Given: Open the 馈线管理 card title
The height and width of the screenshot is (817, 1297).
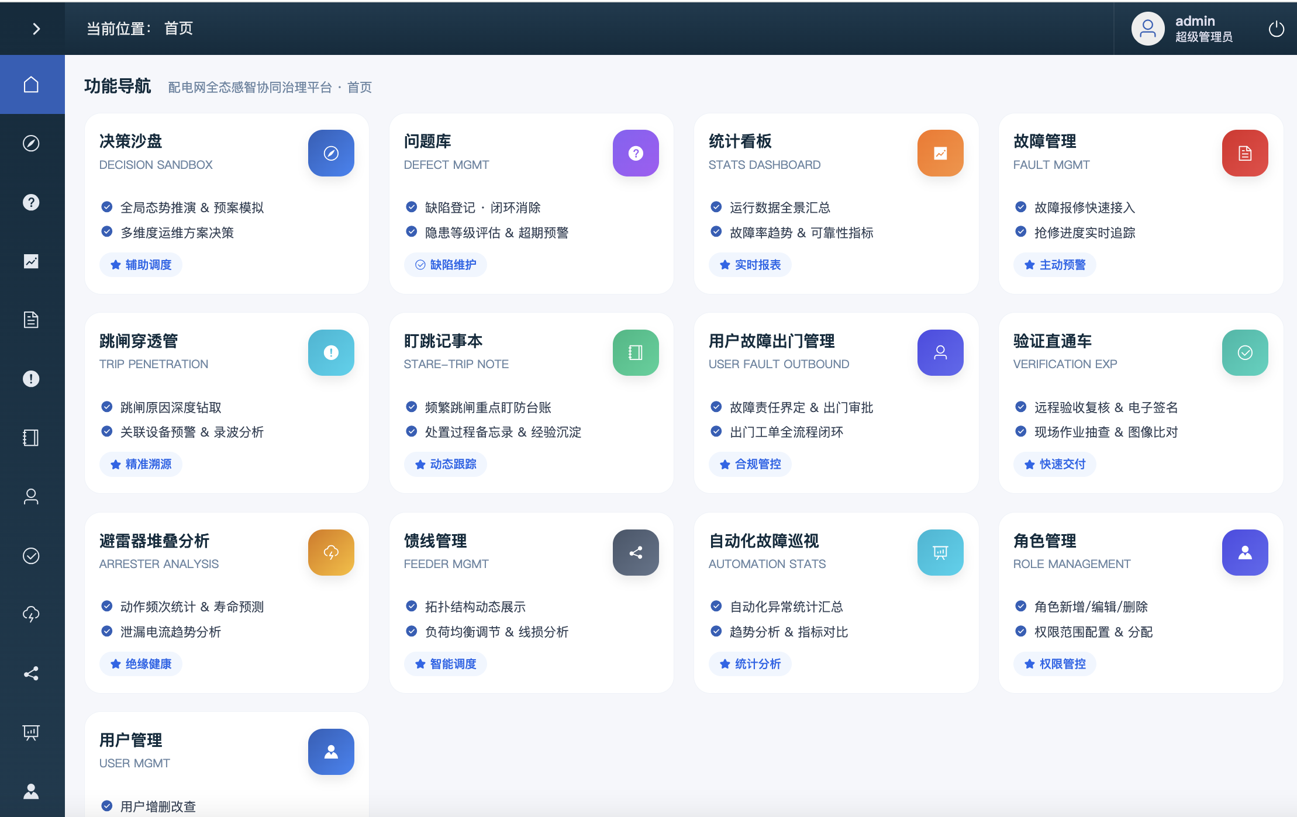Looking at the screenshot, I should (436, 541).
